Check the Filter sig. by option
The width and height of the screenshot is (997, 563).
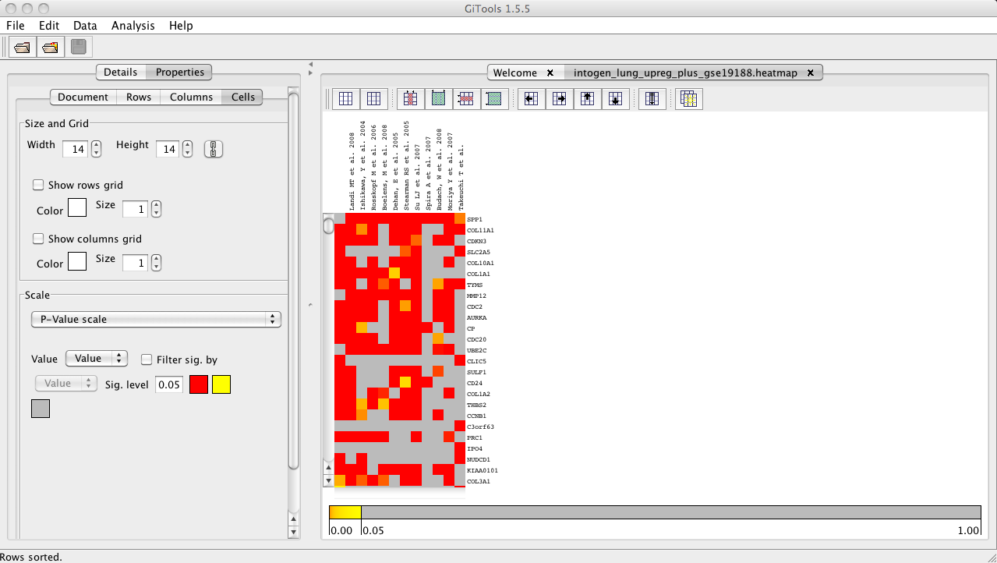[146, 360]
